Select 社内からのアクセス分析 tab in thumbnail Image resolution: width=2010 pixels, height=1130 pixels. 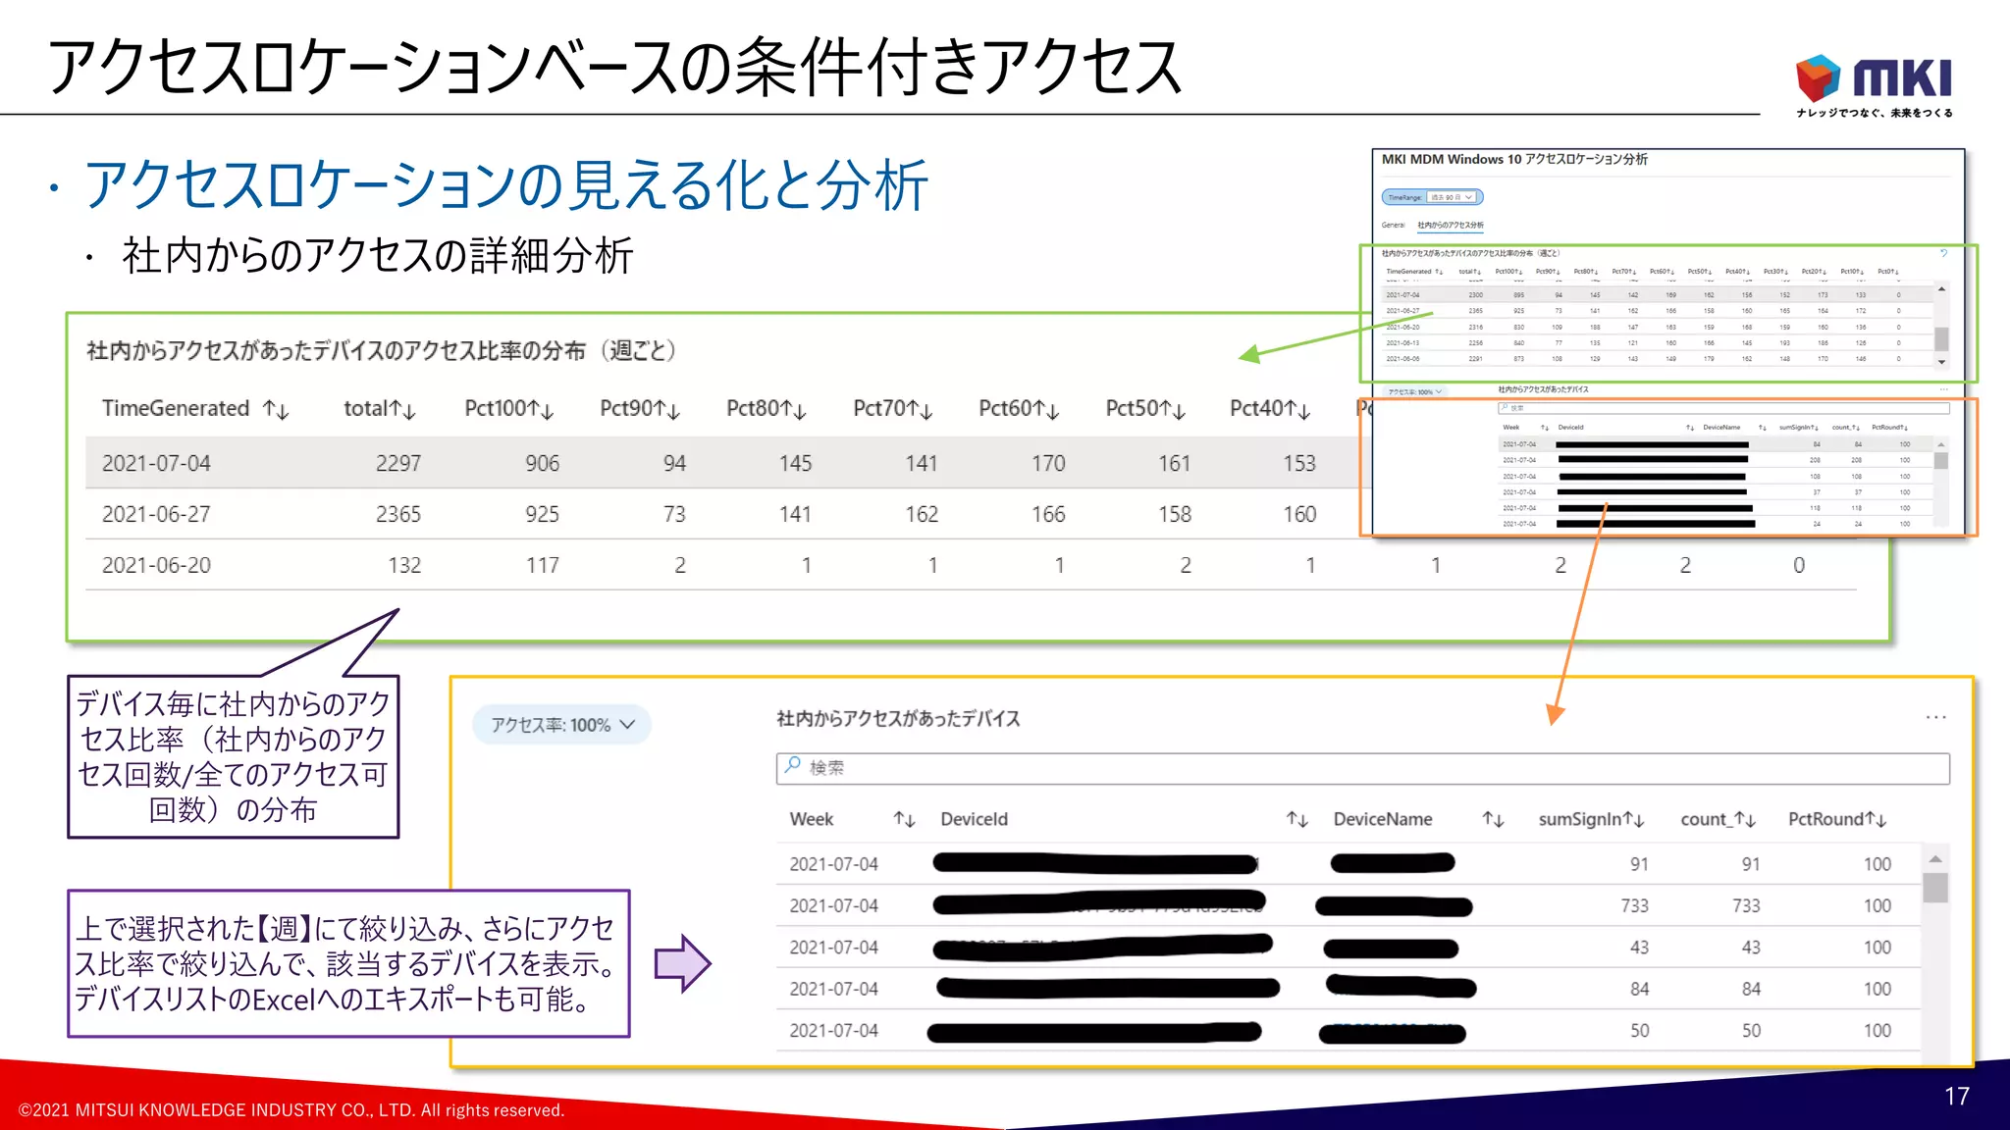click(1450, 225)
